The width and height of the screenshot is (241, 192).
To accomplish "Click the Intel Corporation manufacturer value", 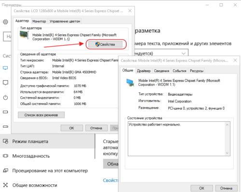I will 180,102.
